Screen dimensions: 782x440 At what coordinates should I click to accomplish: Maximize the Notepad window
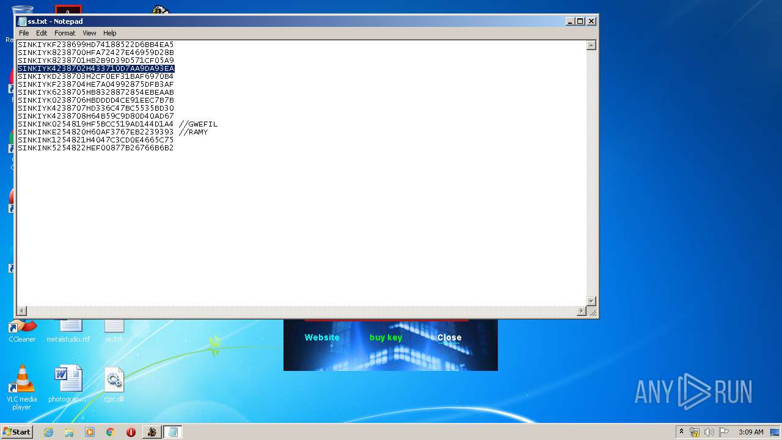tap(580, 21)
